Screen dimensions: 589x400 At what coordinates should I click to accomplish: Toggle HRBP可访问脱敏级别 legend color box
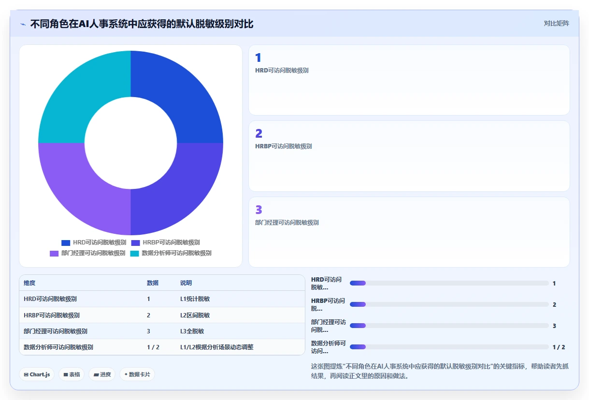[x=135, y=243]
